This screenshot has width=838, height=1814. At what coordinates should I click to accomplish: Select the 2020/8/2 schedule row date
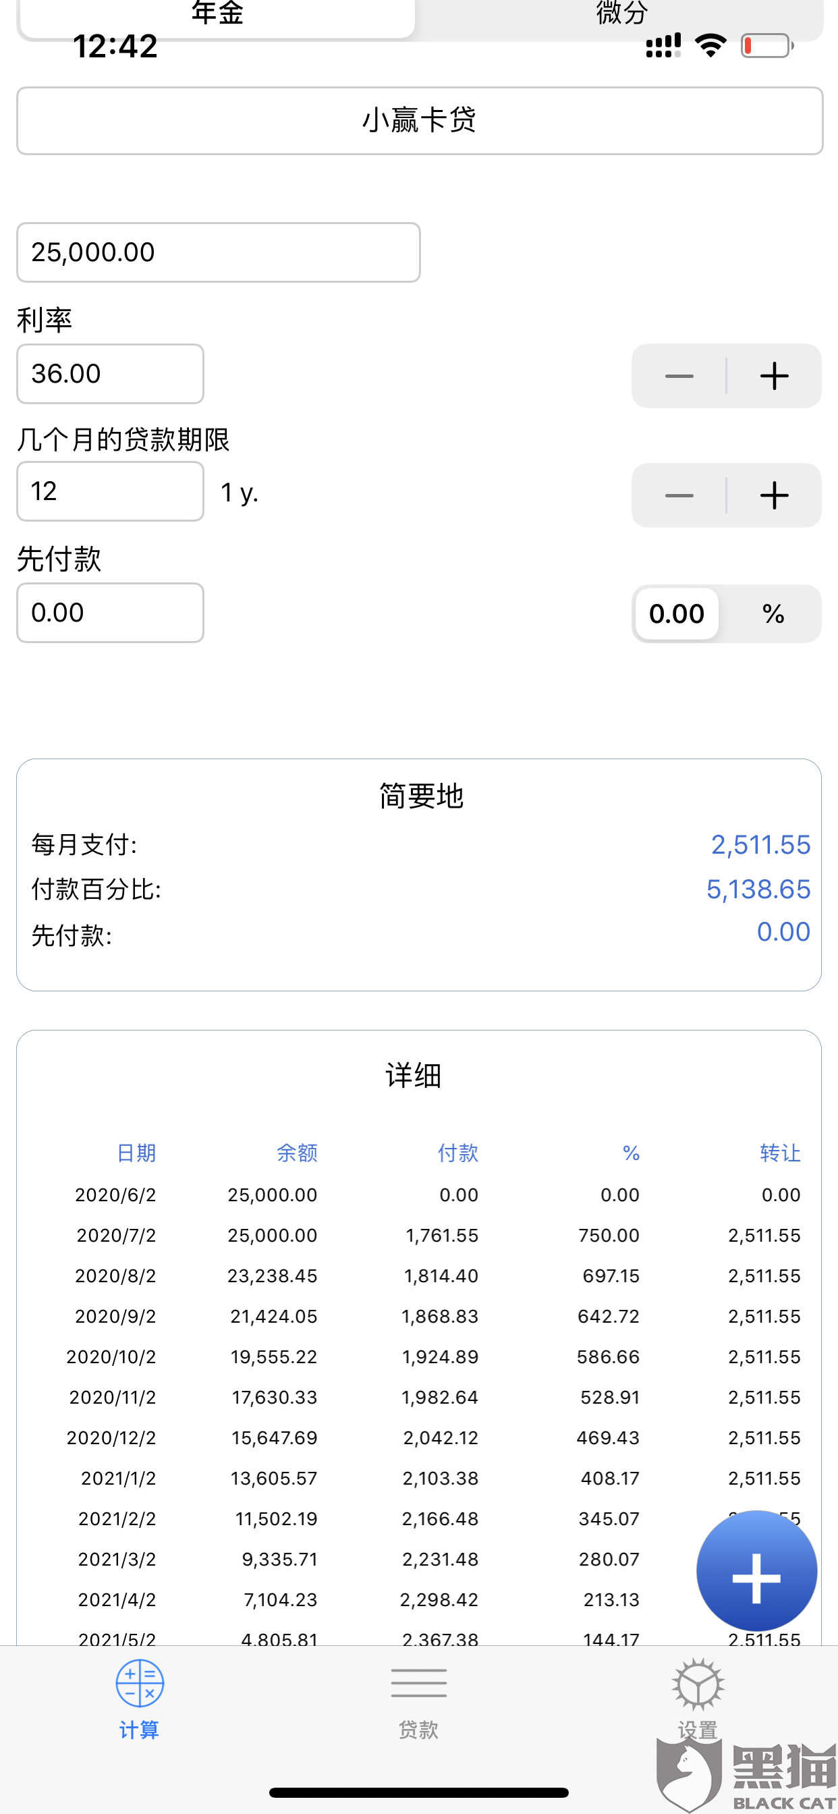[x=115, y=1276]
